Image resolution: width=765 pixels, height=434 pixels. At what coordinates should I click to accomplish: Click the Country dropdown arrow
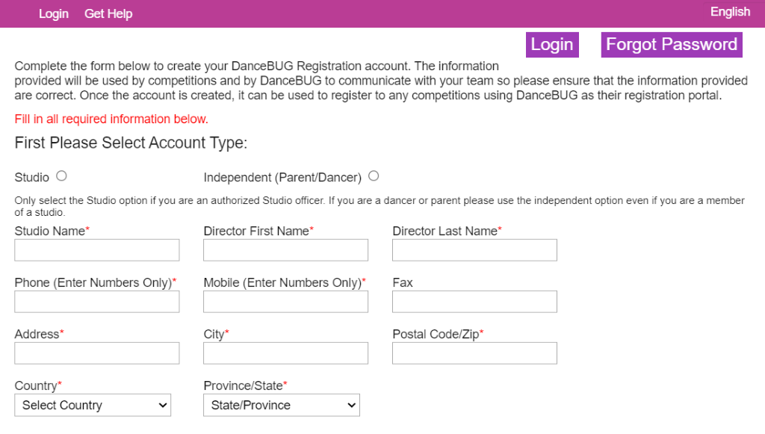pyautogui.click(x=164, y=405)
